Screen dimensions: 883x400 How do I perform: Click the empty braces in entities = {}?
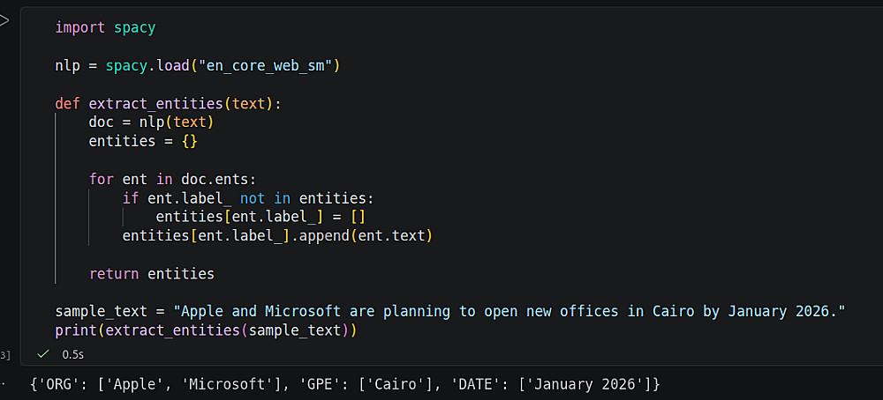(x=189, y=141)
